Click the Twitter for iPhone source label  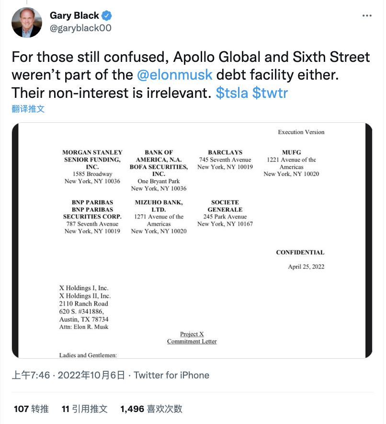pos(171,375)
